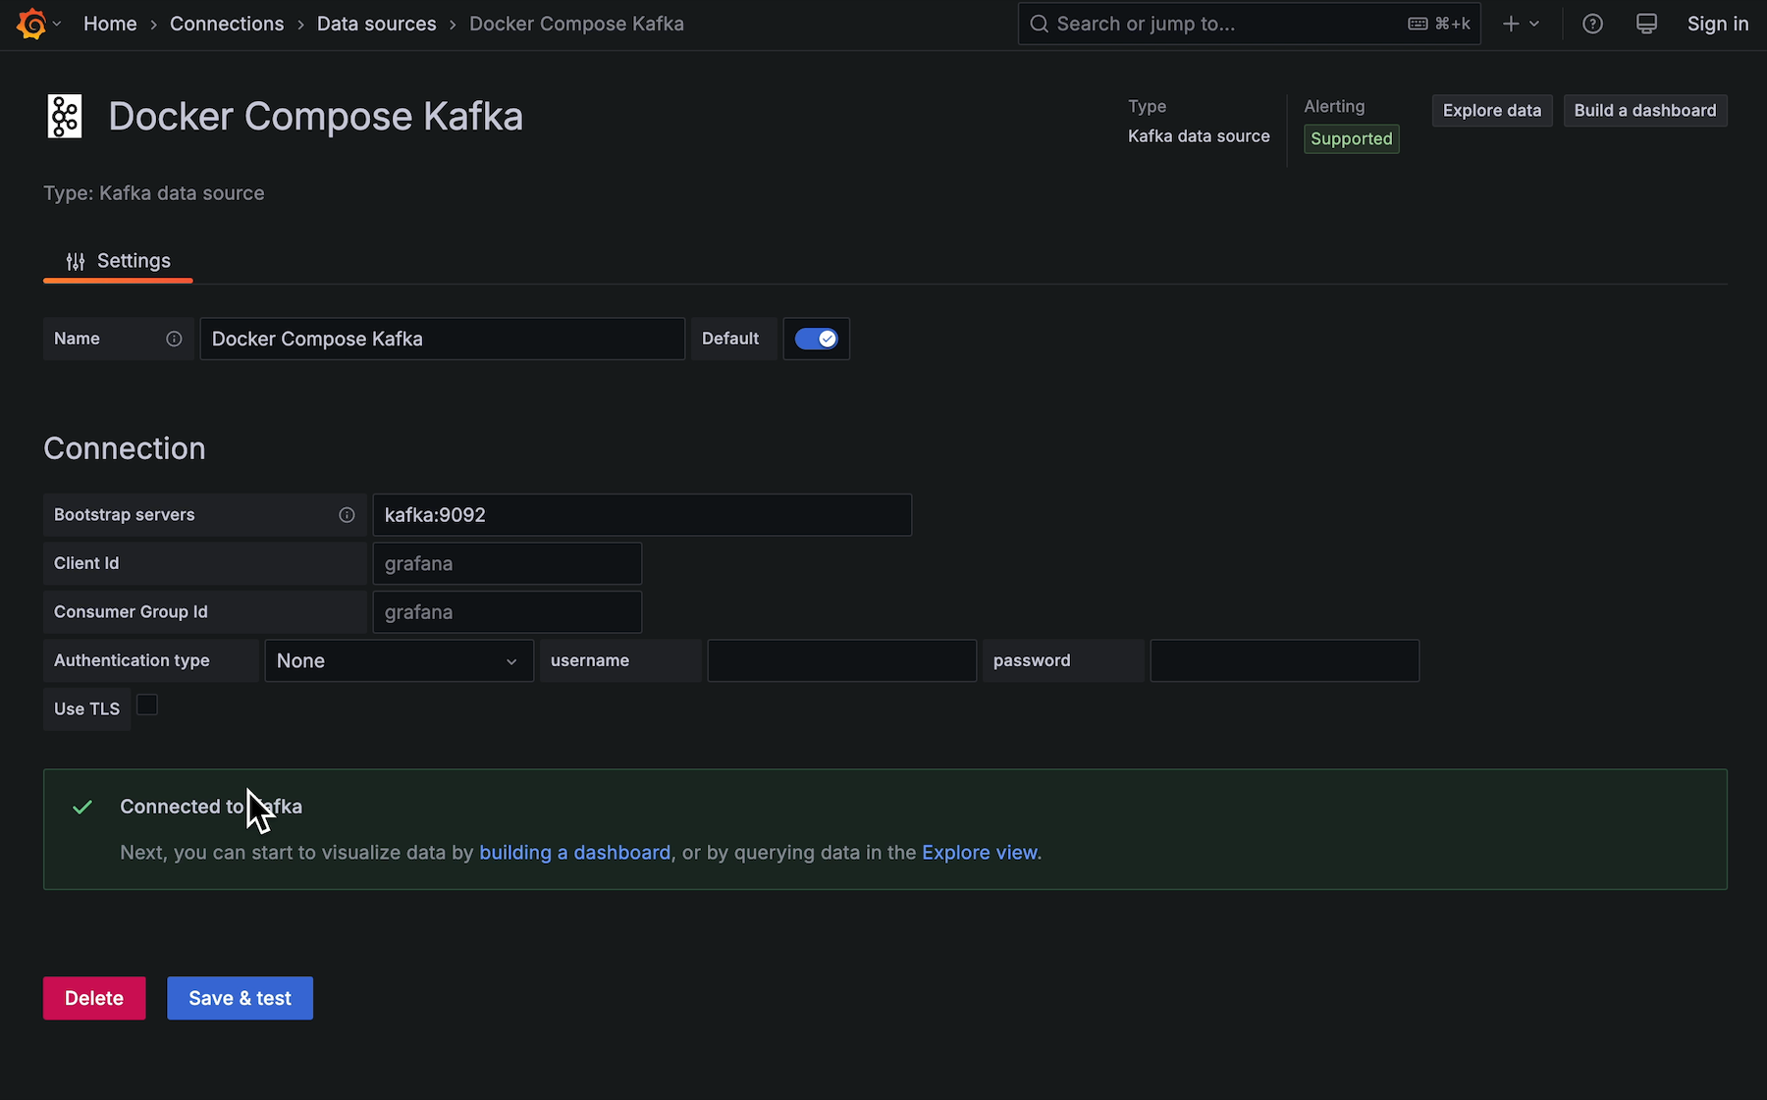
Task: Open the plus New menu
Action: click(x=1511, y=24)
